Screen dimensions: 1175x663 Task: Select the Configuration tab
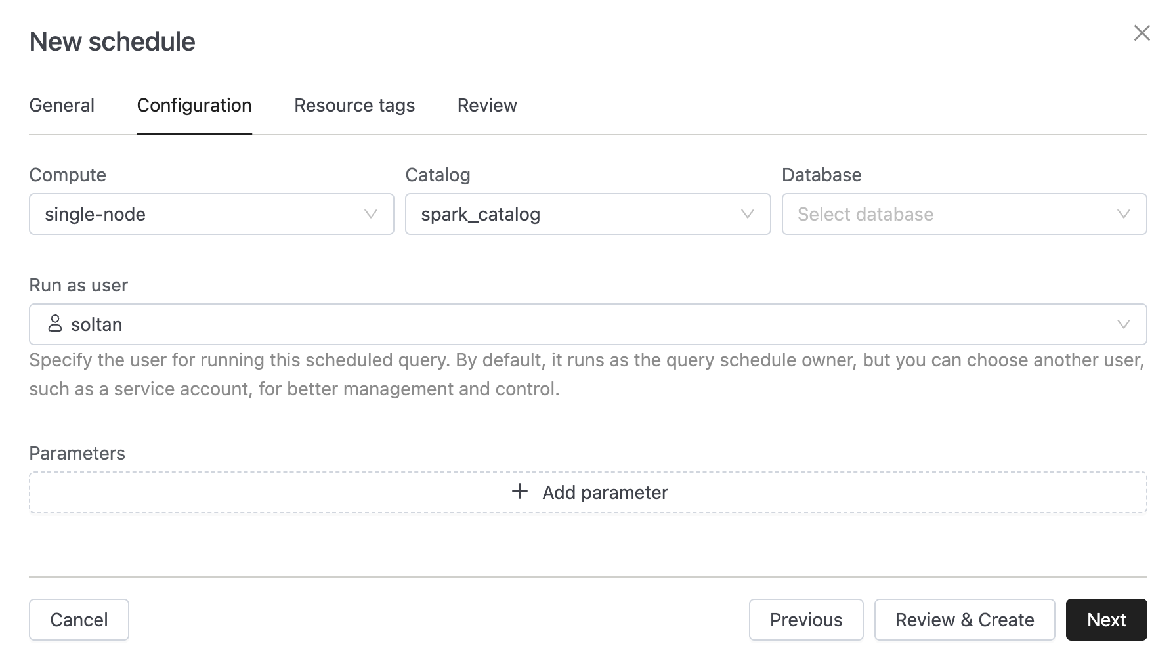click(x=194, y=105)
